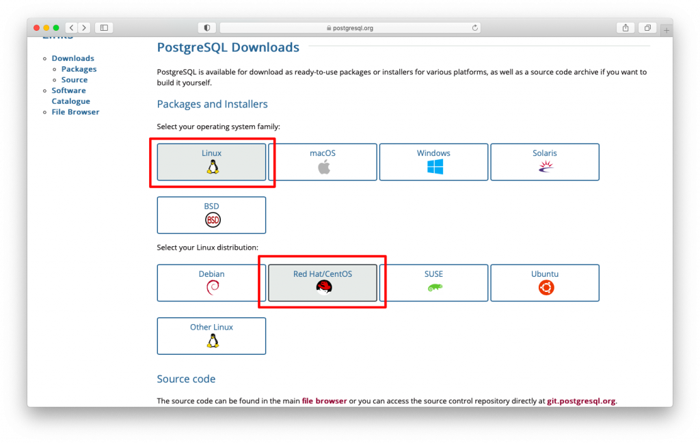The height and width of the screenshot is (443, 700).
Task: Pick Solaris as the operating system
Action: click(544, 162)
